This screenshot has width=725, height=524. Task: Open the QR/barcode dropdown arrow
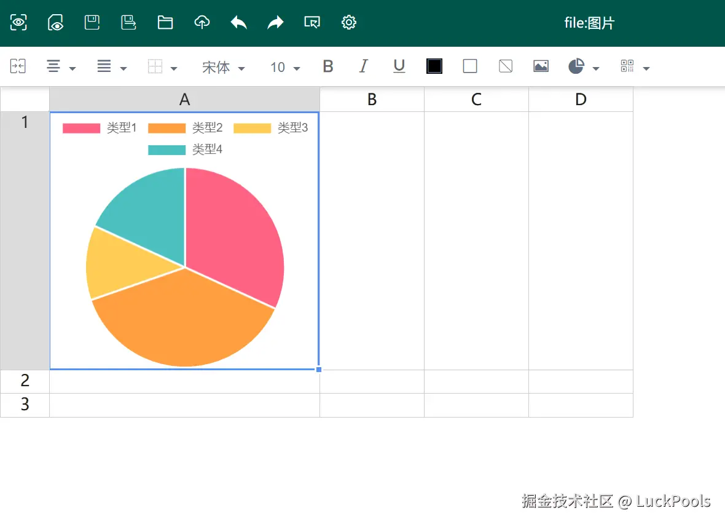coord(646,68)
